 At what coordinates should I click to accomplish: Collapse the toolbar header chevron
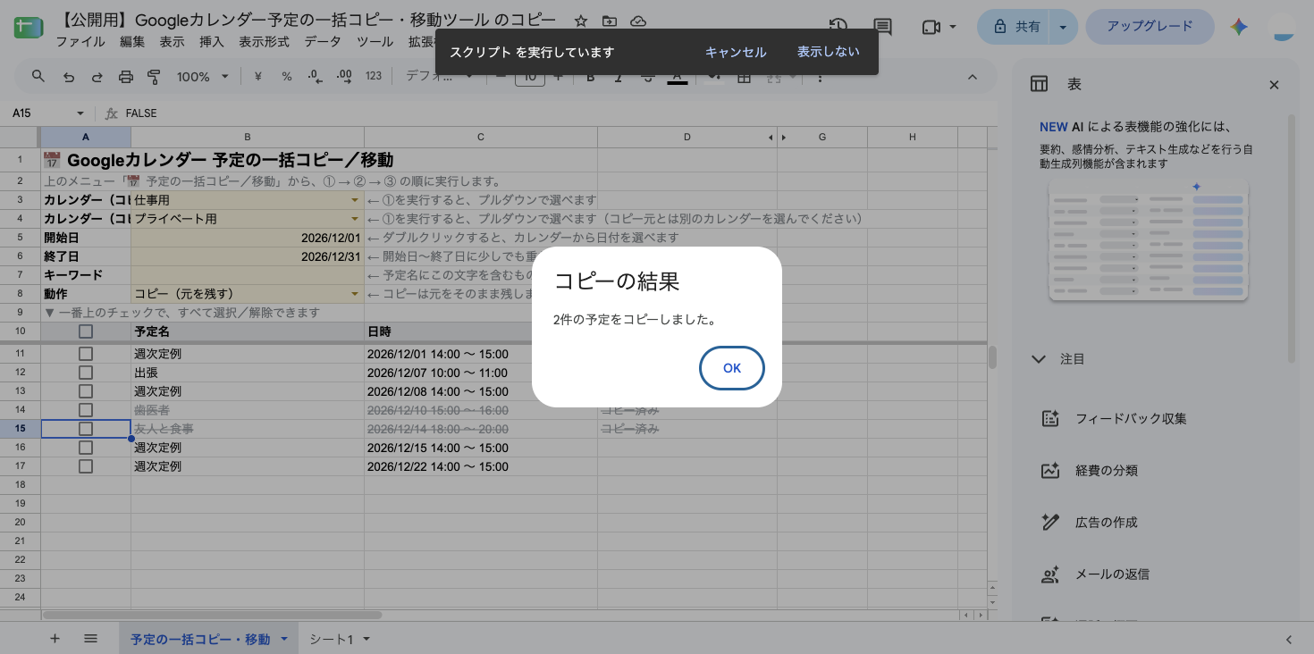(x=973, y=77)
